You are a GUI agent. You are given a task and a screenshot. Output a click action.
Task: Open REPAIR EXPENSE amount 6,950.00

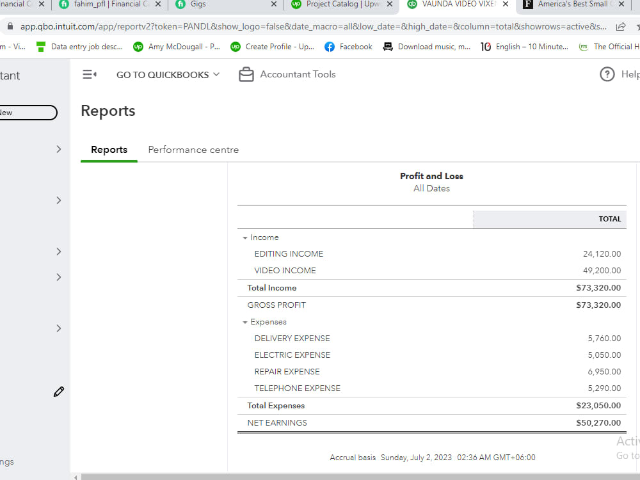pyautogui.click(x=605, y=372)
